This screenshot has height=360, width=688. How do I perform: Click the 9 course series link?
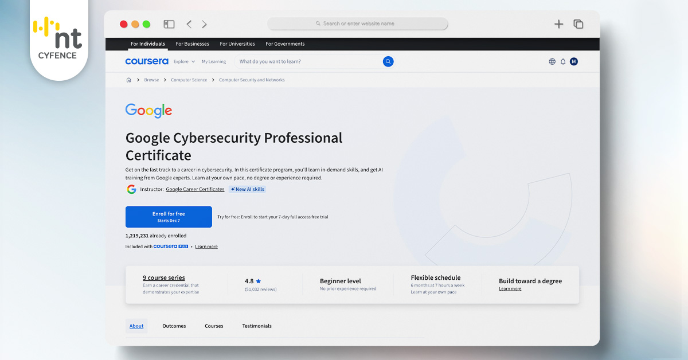[164, 278]
